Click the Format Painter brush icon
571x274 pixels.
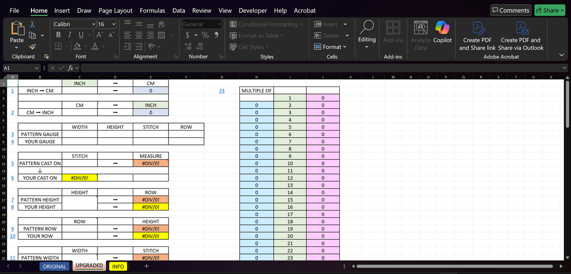coord(32,47)
